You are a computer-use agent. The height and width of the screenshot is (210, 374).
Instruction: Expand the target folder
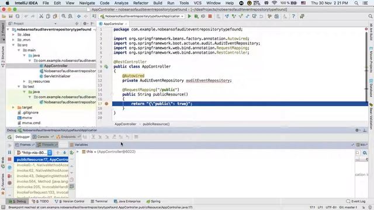[x=13, y=107]
